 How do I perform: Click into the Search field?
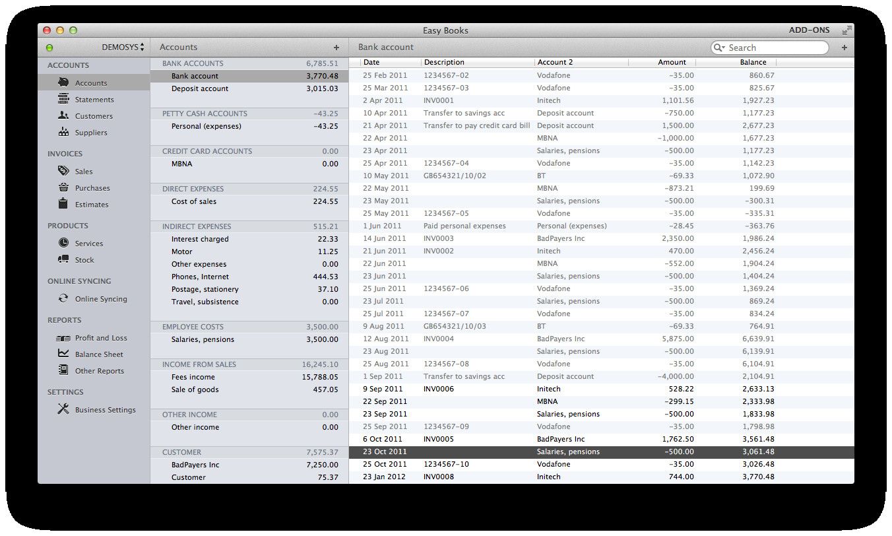[770, 48]
